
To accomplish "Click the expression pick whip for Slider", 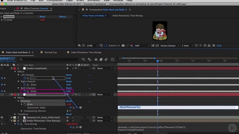I will [x=77, y=107].
